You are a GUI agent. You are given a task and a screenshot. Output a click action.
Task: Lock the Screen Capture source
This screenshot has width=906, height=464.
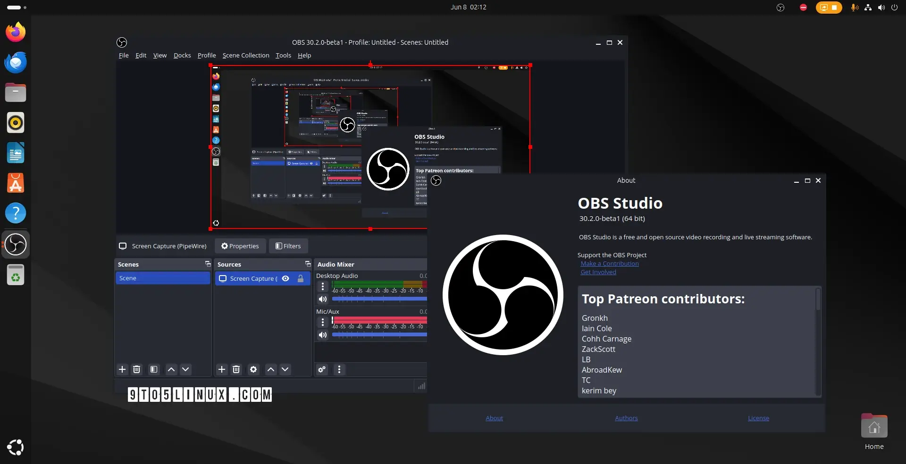coord(301,278)
